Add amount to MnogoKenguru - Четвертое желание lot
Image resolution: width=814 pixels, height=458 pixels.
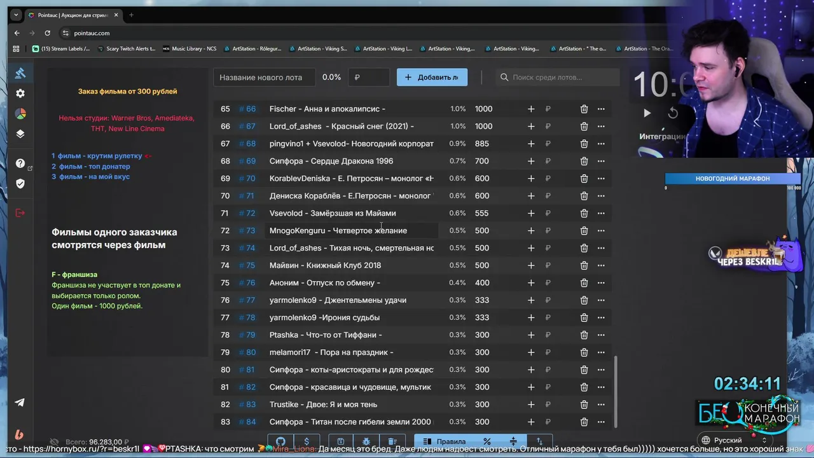[x=531, y=230]
